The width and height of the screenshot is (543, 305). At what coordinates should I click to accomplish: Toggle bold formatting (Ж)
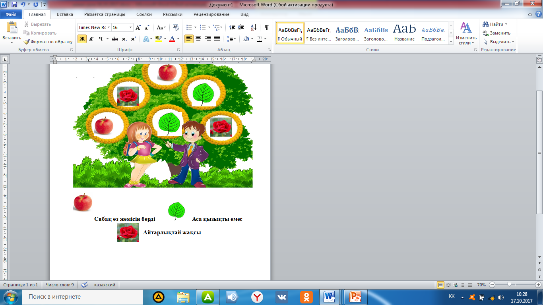82,39
